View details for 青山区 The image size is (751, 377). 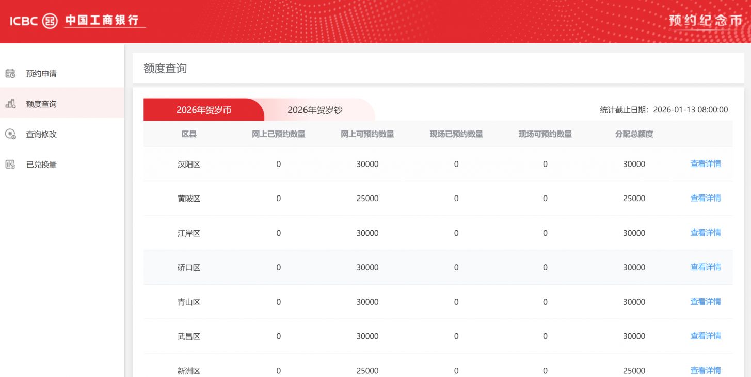pos(706,302)
